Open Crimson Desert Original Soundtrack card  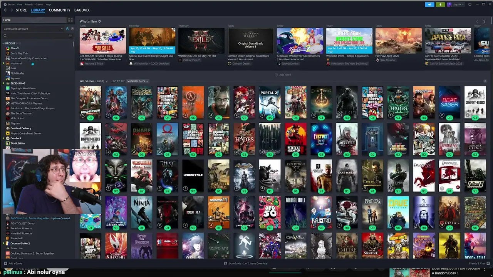(x=250, y=40)
